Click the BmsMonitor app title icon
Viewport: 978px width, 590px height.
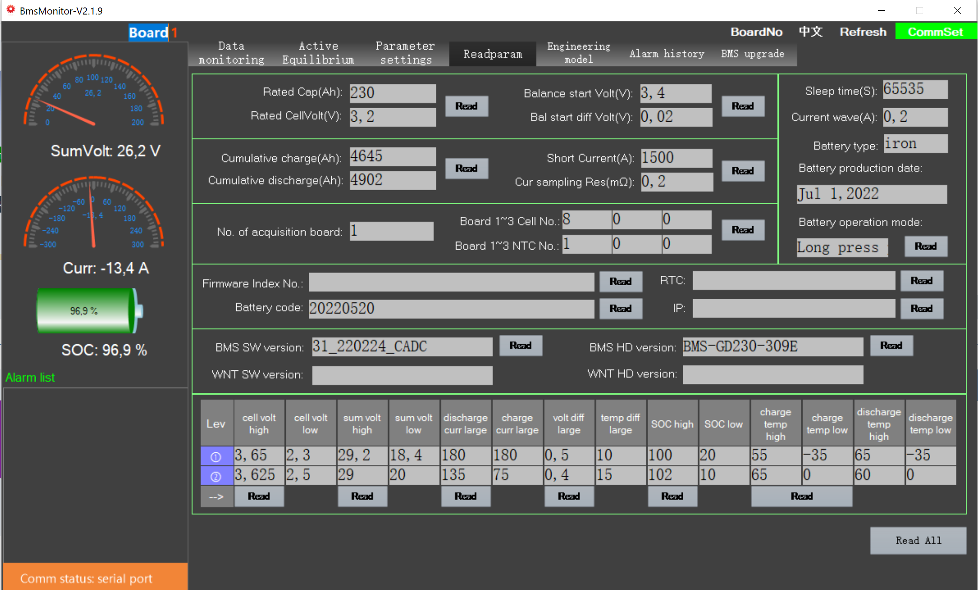tap(10, 10)
